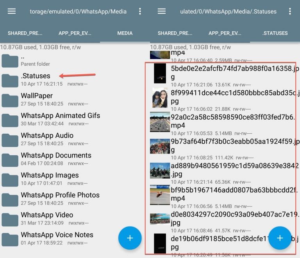Screen dimensions: 300x258
Task: Select file name 8f999411dce44cc1d580bbbc85abd35c.jpg
Action: pyautogui.click(x=235, y=97)
